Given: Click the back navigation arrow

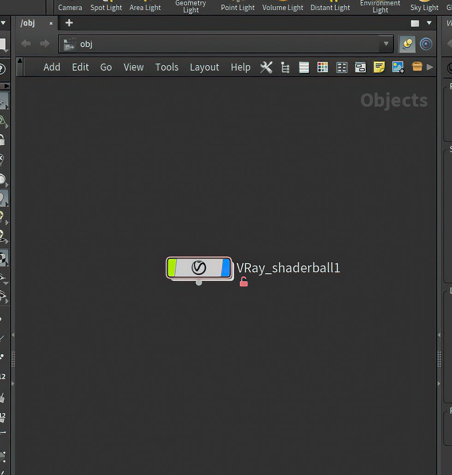Looking at the screenshot, I should [26, 44].
